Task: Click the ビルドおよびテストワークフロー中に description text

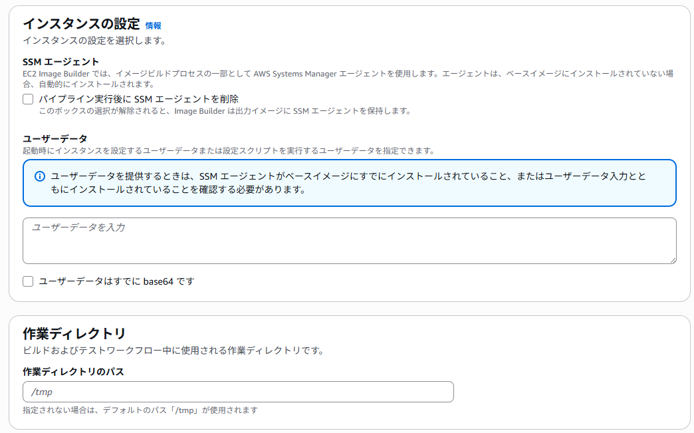Action: click(173, 351)
